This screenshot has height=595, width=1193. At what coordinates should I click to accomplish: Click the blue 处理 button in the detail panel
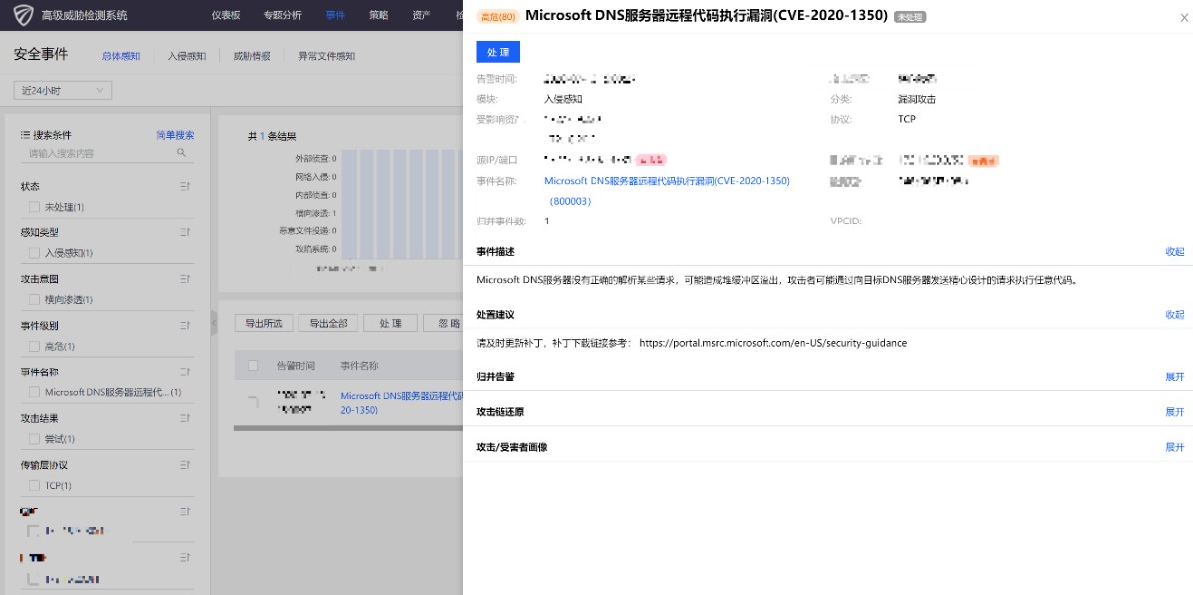(498, 52)
